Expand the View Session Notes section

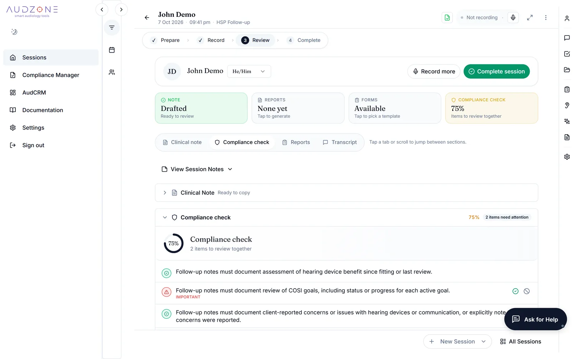pyautogui.click(x=197, y=169)
